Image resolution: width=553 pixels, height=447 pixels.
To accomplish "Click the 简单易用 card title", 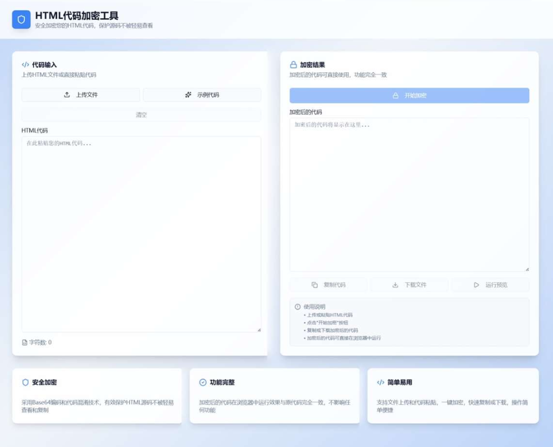I will pyautogui.click(x=400, y=383).
